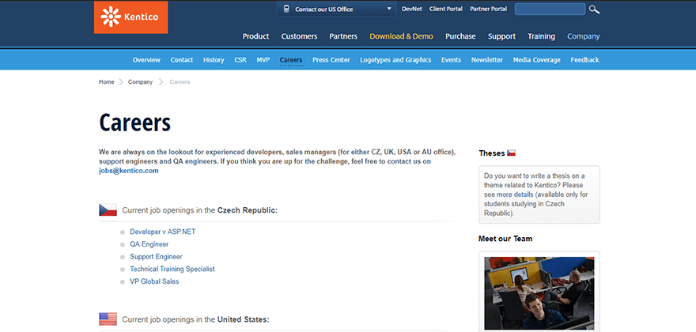
Task: Open the Partner Portal link
Action: pos(488,9)
